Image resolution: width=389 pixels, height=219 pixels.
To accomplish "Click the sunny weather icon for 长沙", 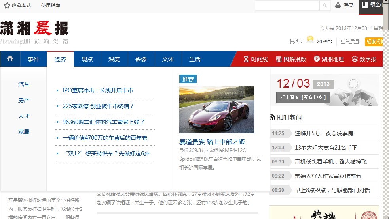I will pyautogui.click(x=310, y=40).
